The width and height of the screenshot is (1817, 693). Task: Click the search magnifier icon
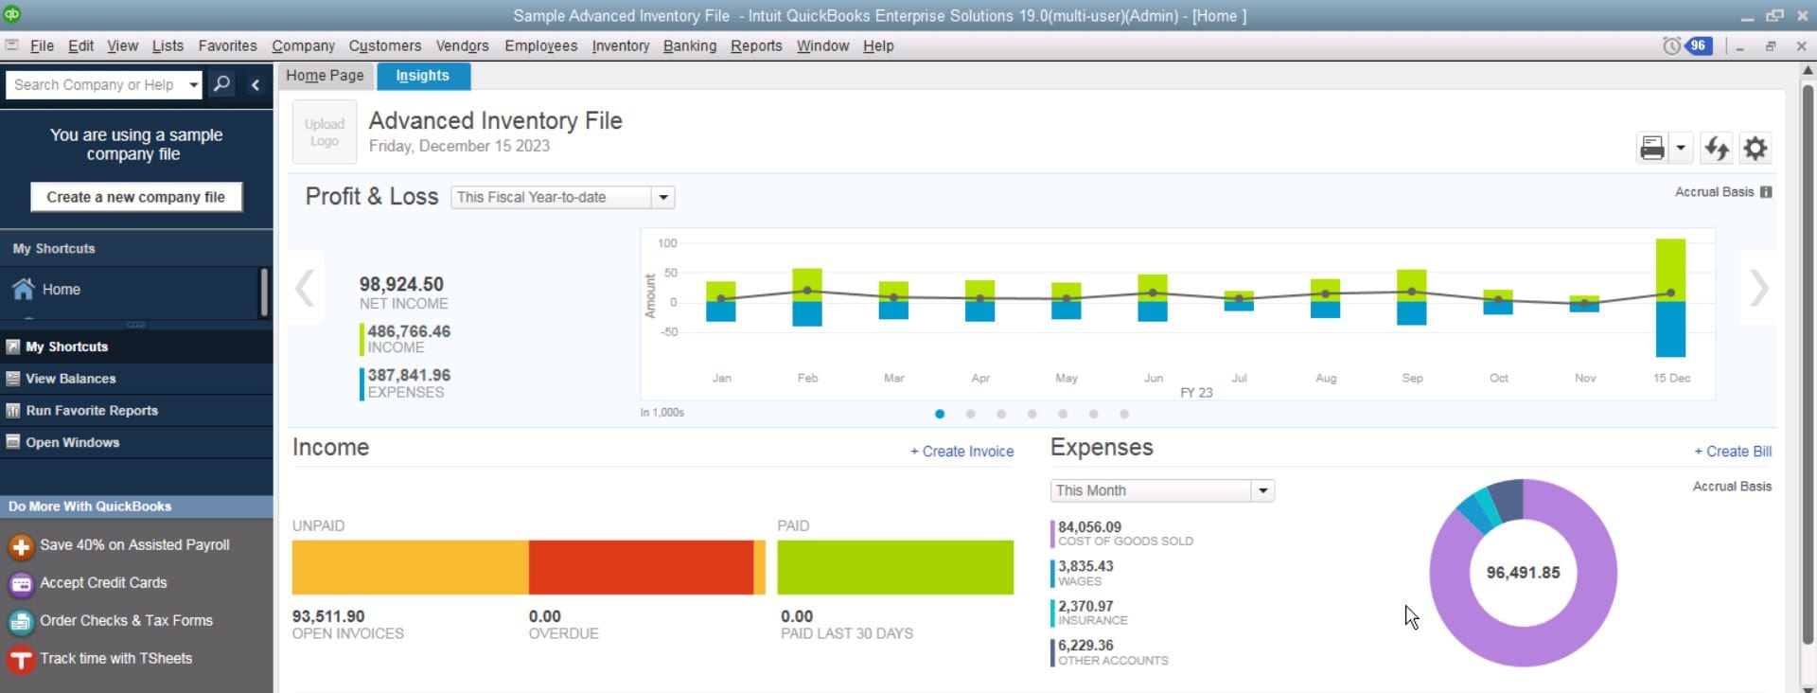coord(221,84)
